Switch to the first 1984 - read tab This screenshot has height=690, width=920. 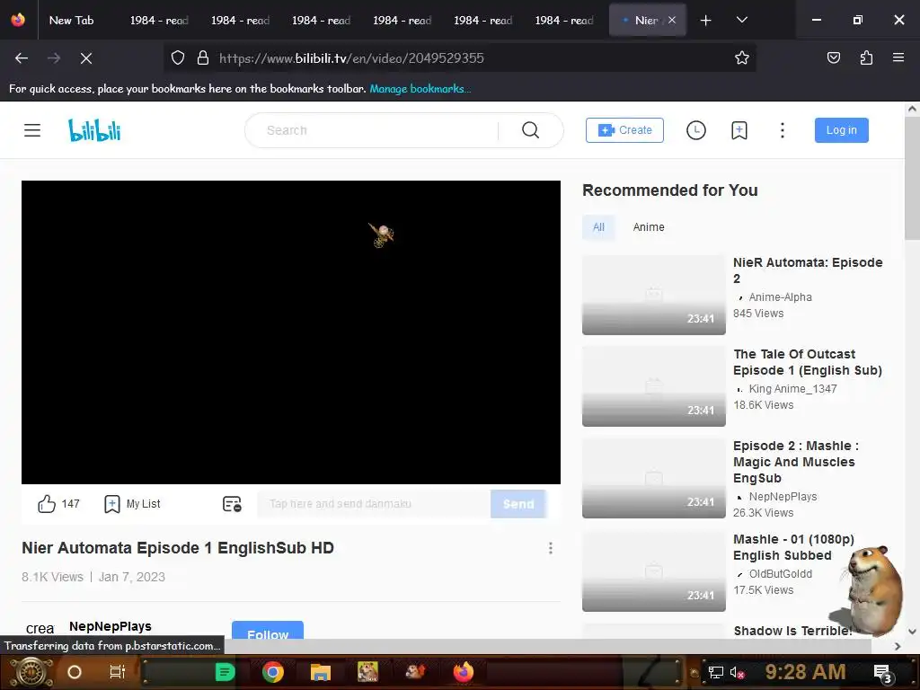159,20
